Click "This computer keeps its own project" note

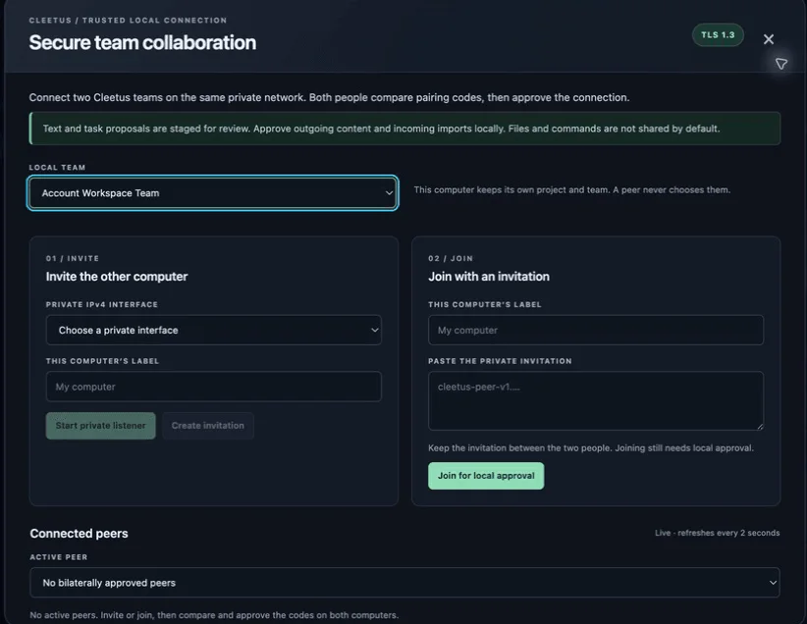point(571,189)
